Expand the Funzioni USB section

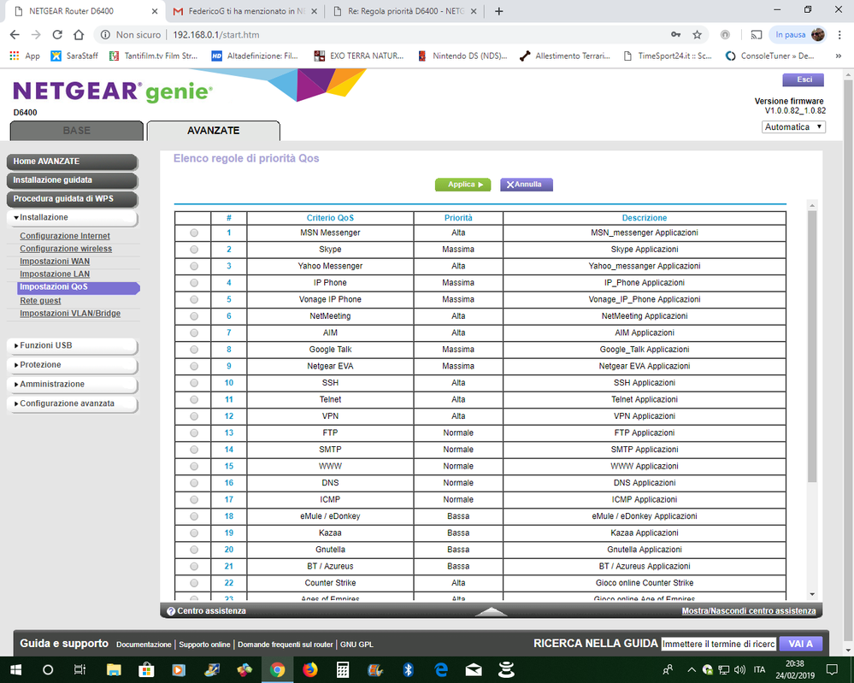[73, 345]
